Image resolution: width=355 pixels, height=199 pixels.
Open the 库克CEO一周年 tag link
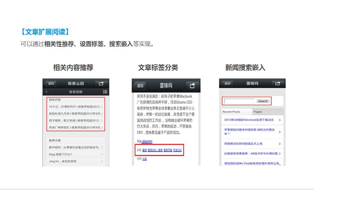pos(155,150)
